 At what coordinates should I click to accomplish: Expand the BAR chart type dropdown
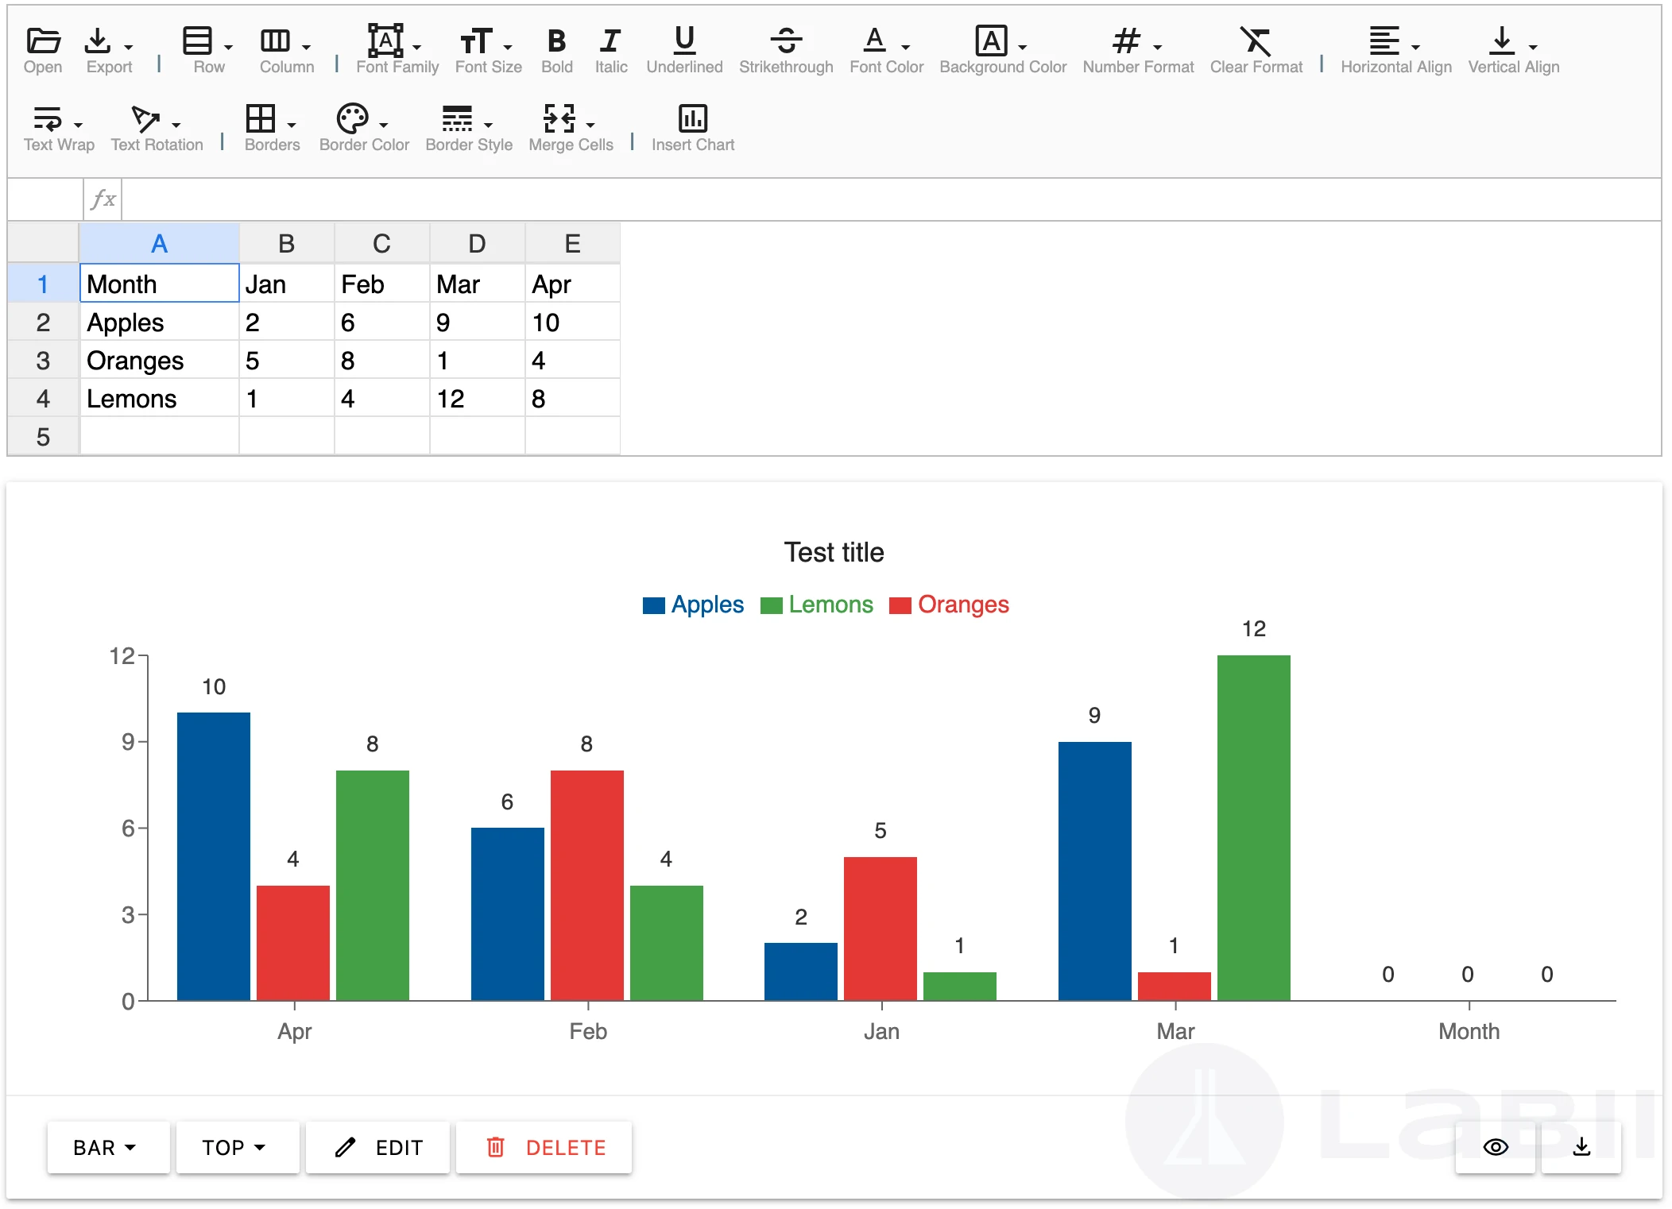coord(108,1147)
